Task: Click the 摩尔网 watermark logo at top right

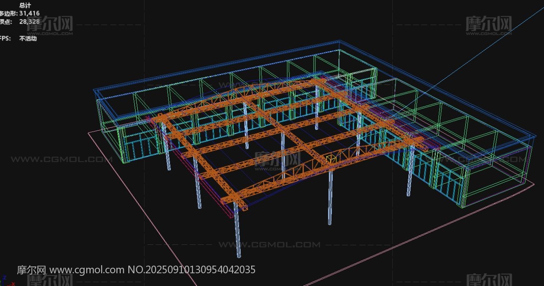Action: tap(489, 25)
